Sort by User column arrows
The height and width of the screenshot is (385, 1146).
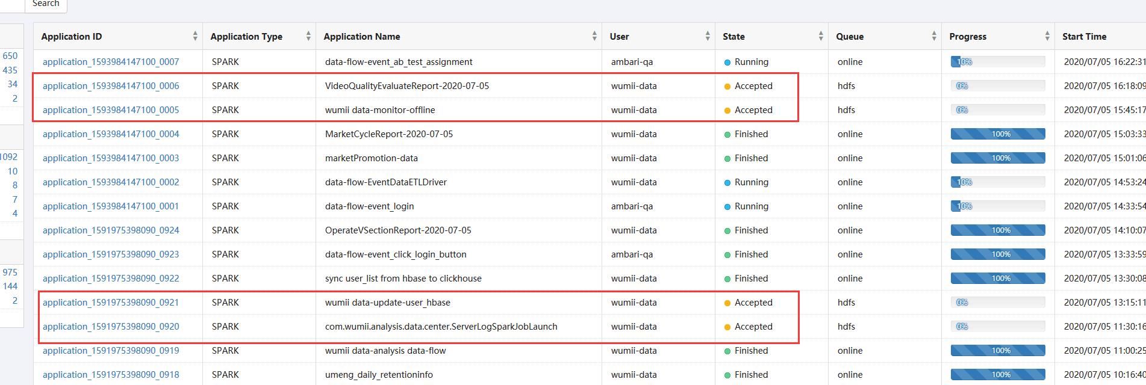click(708, 37)
